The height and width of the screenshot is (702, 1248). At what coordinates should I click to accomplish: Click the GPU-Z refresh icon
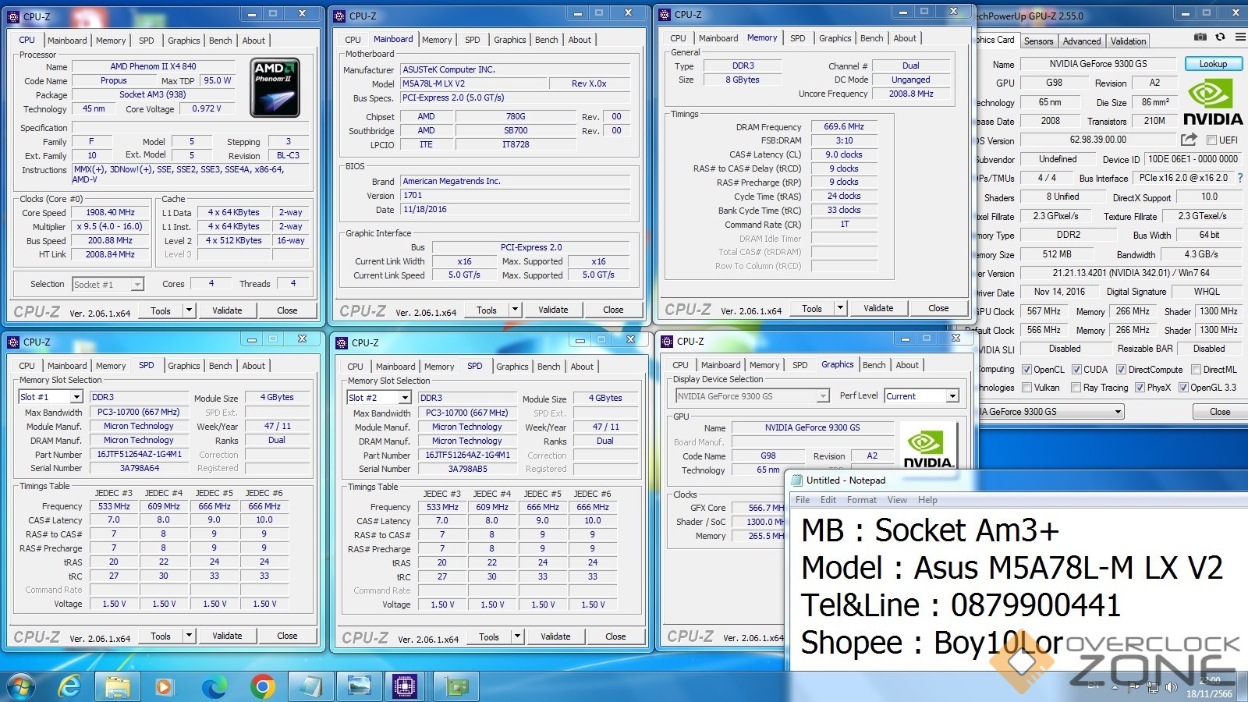1220,37
